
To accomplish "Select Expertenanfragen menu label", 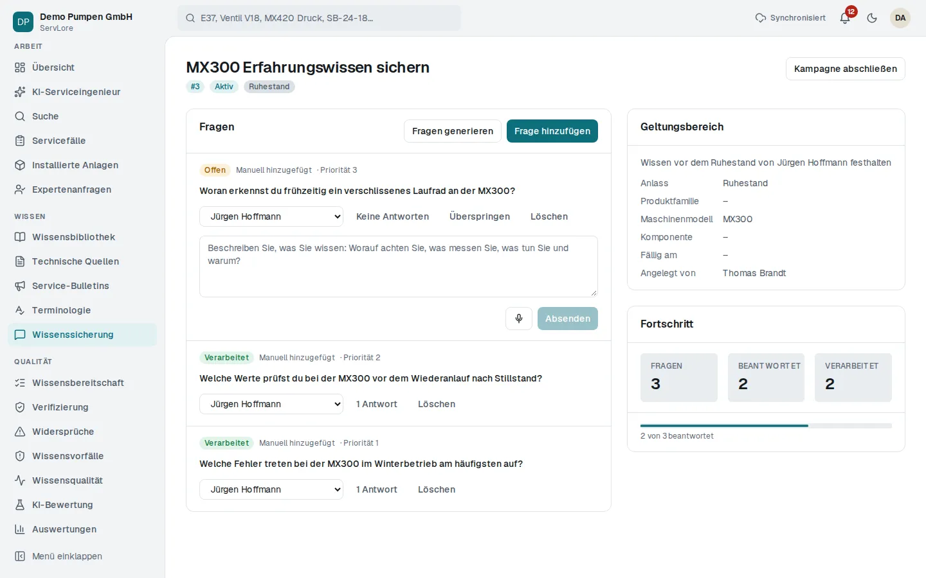I will [72, 189].
